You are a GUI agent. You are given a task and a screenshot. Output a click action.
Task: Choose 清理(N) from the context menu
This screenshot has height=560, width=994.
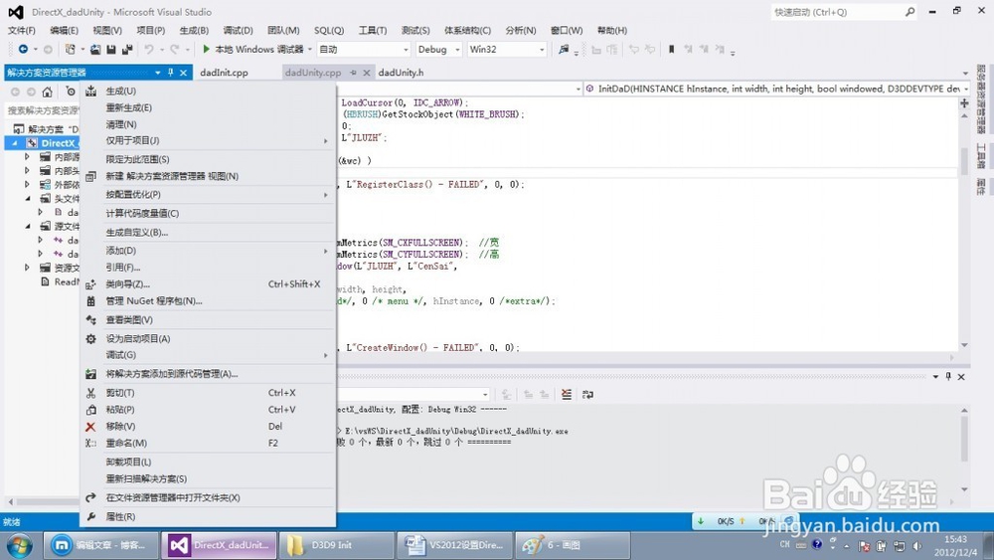(209, 124)
